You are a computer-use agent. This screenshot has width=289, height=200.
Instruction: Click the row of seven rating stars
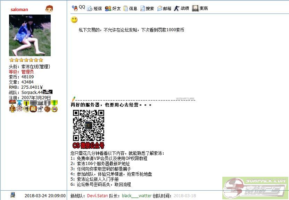coord(26,60)
